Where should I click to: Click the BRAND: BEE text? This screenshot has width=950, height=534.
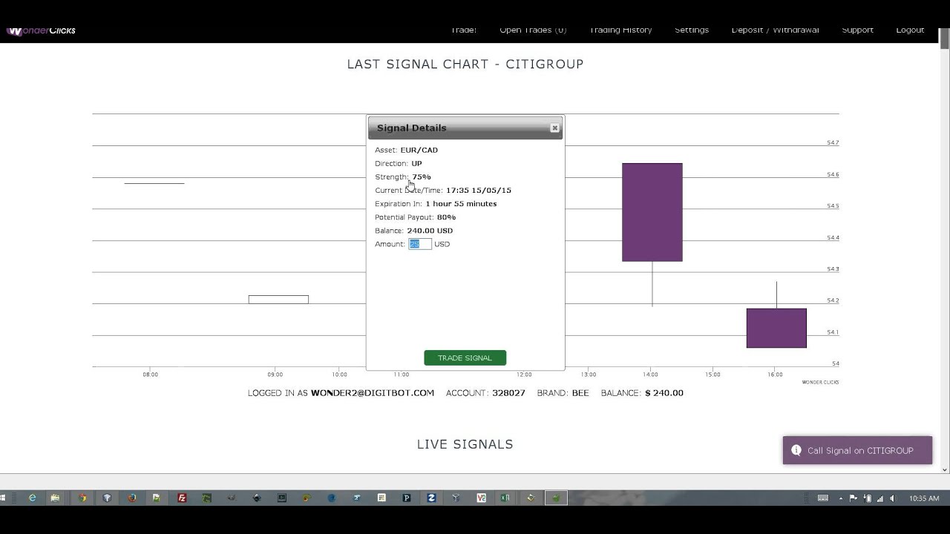[x=563, y=393]
